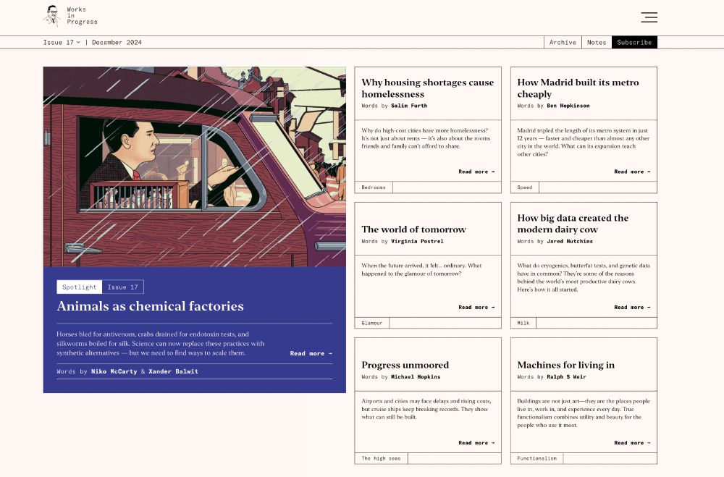Click the Madrid metro summary paragraph
724x477 pixels.
(x=583, y=142)
